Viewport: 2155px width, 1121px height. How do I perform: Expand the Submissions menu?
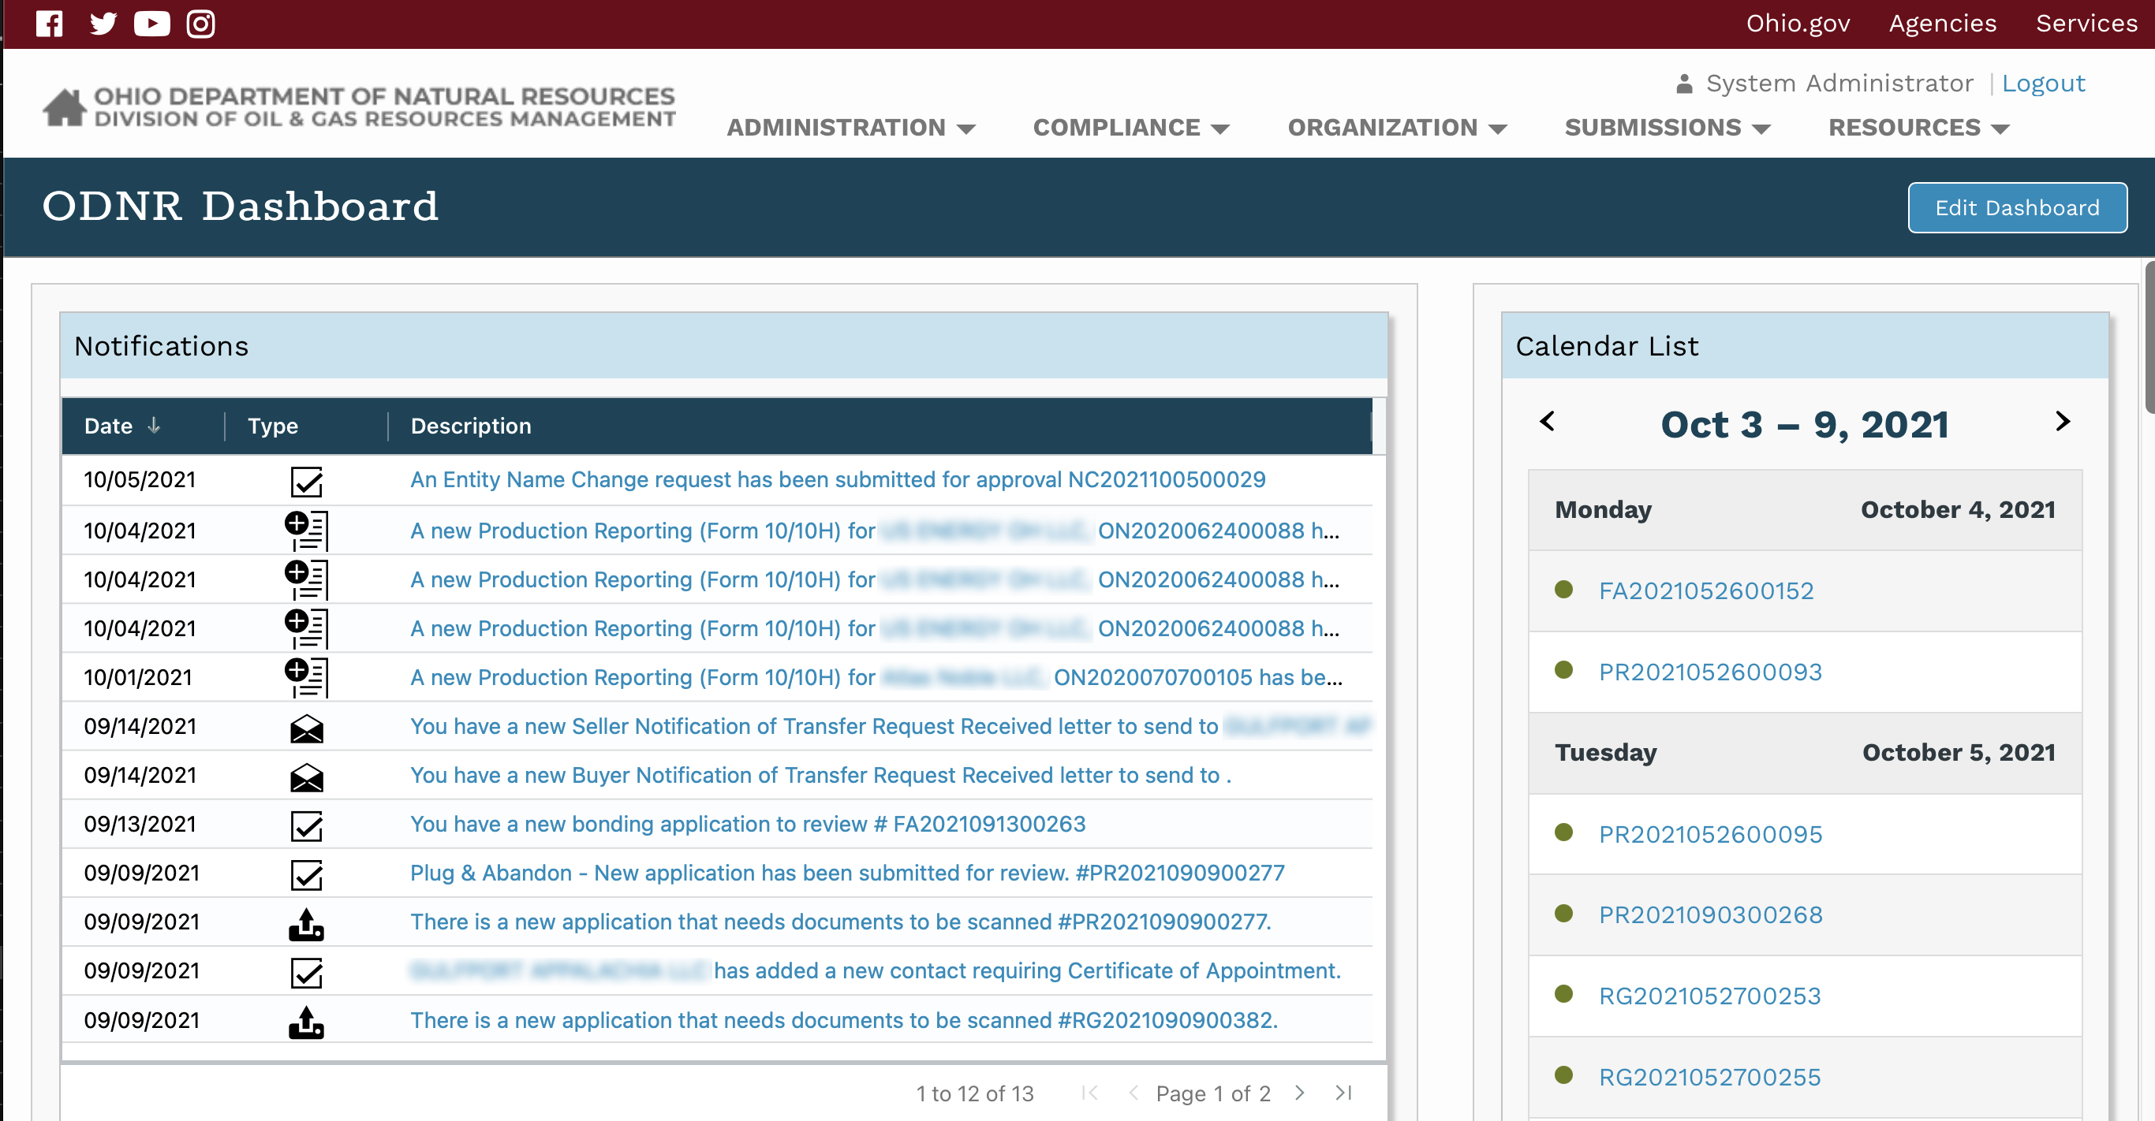pos(1668,128)
